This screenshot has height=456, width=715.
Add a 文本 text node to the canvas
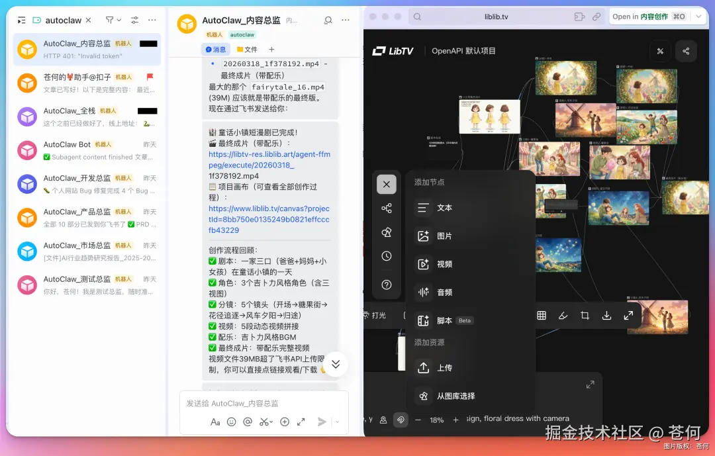[444, 208]
